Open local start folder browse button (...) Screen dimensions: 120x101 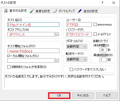[57, 60]
